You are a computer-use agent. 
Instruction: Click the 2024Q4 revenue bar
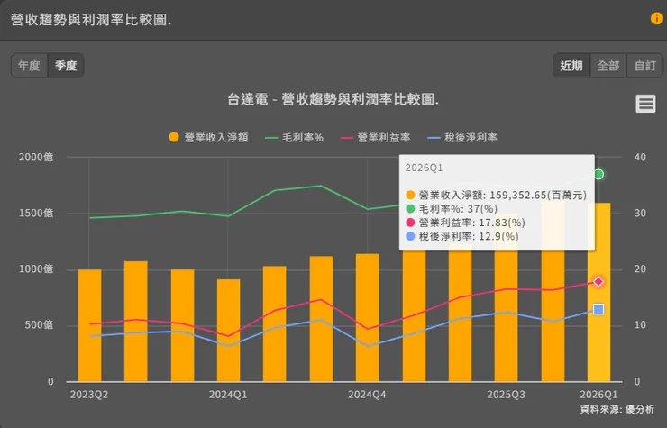point(368,318)
